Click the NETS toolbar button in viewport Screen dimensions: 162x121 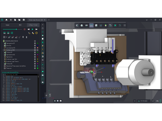click(x=91, y=25)
